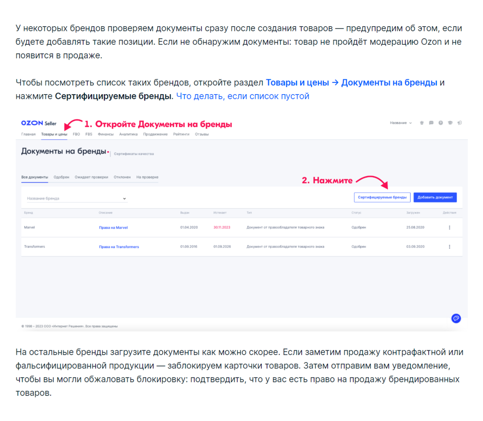Open the Что делать, если список пустой link
Viewport: 483px width, 421px height.
coord(243,96)
